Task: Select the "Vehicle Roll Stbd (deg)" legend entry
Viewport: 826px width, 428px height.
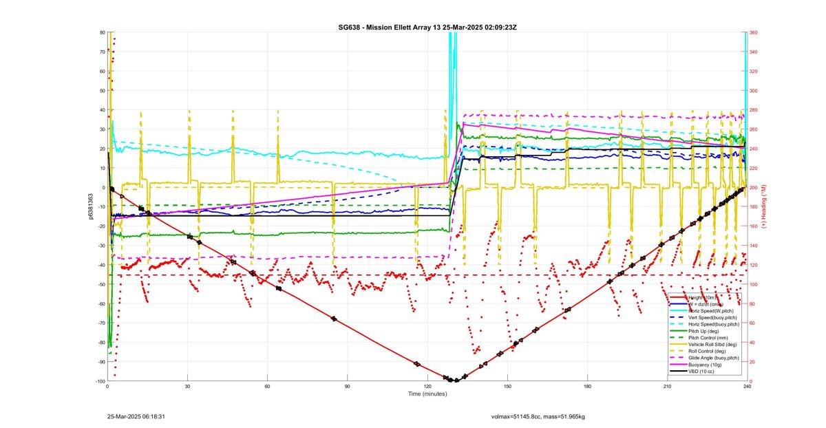Action: click(704, 344)
